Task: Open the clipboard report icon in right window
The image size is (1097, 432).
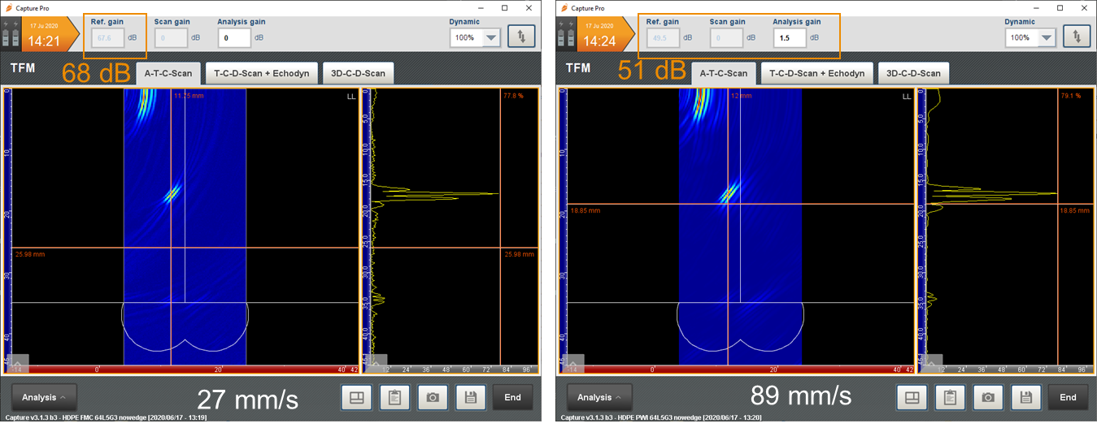Action: (x=950, y=397)
